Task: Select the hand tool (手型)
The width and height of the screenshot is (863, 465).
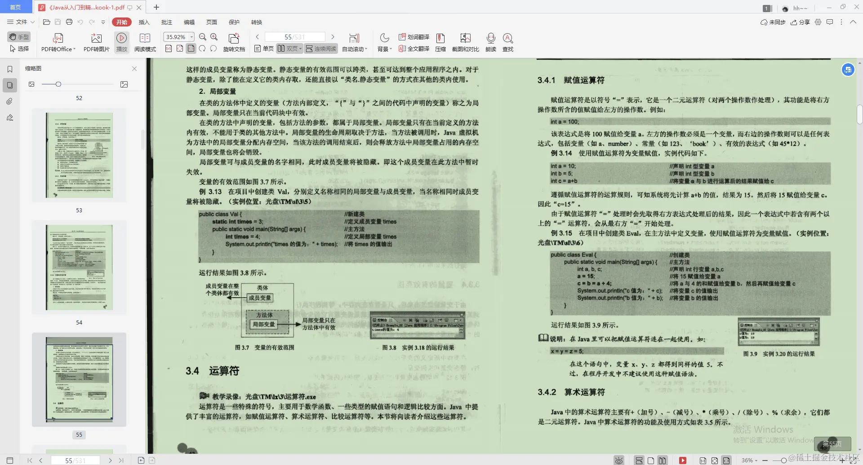Action: coord(18,37)
